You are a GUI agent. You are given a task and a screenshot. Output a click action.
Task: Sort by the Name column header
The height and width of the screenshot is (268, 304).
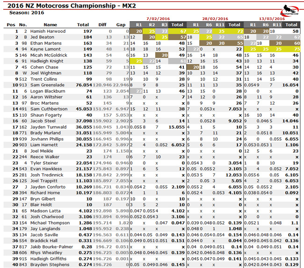[50, 25]
